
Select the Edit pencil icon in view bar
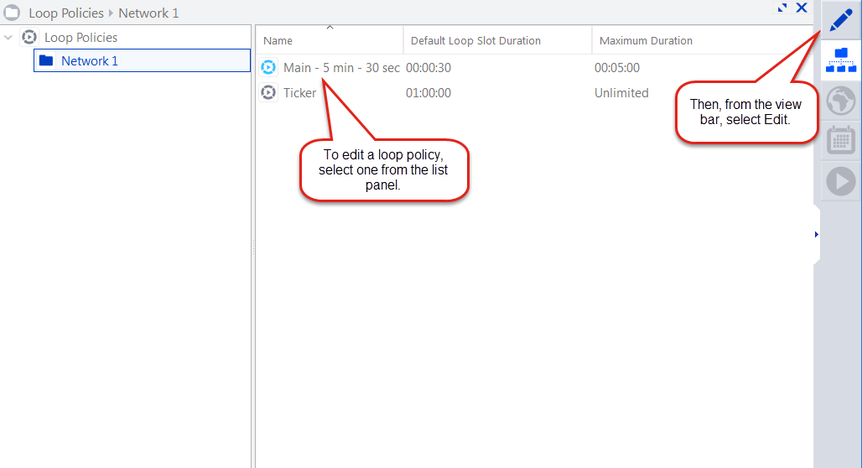pos(841,18)
